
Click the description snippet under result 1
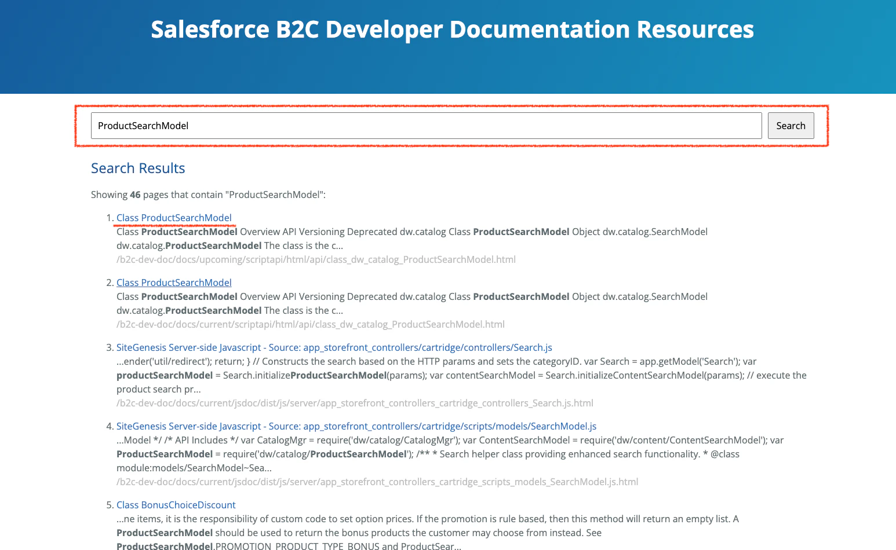412,239
